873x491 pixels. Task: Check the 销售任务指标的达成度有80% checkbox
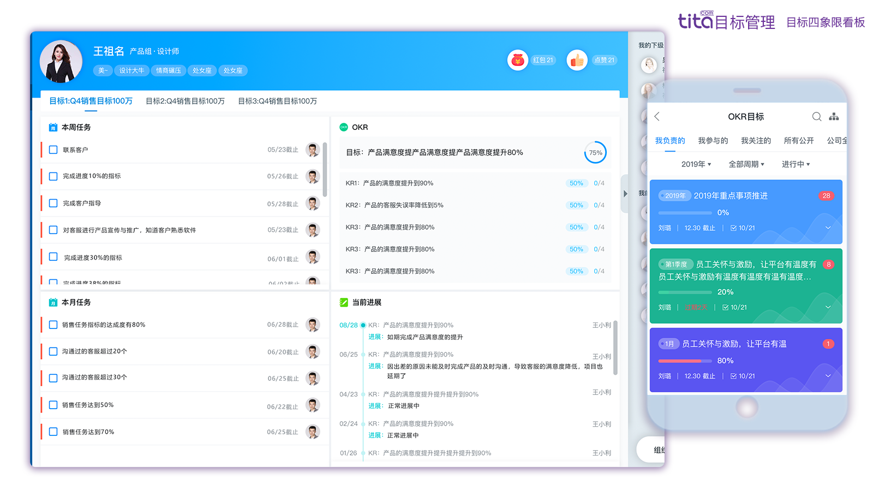tap(53, 325)
